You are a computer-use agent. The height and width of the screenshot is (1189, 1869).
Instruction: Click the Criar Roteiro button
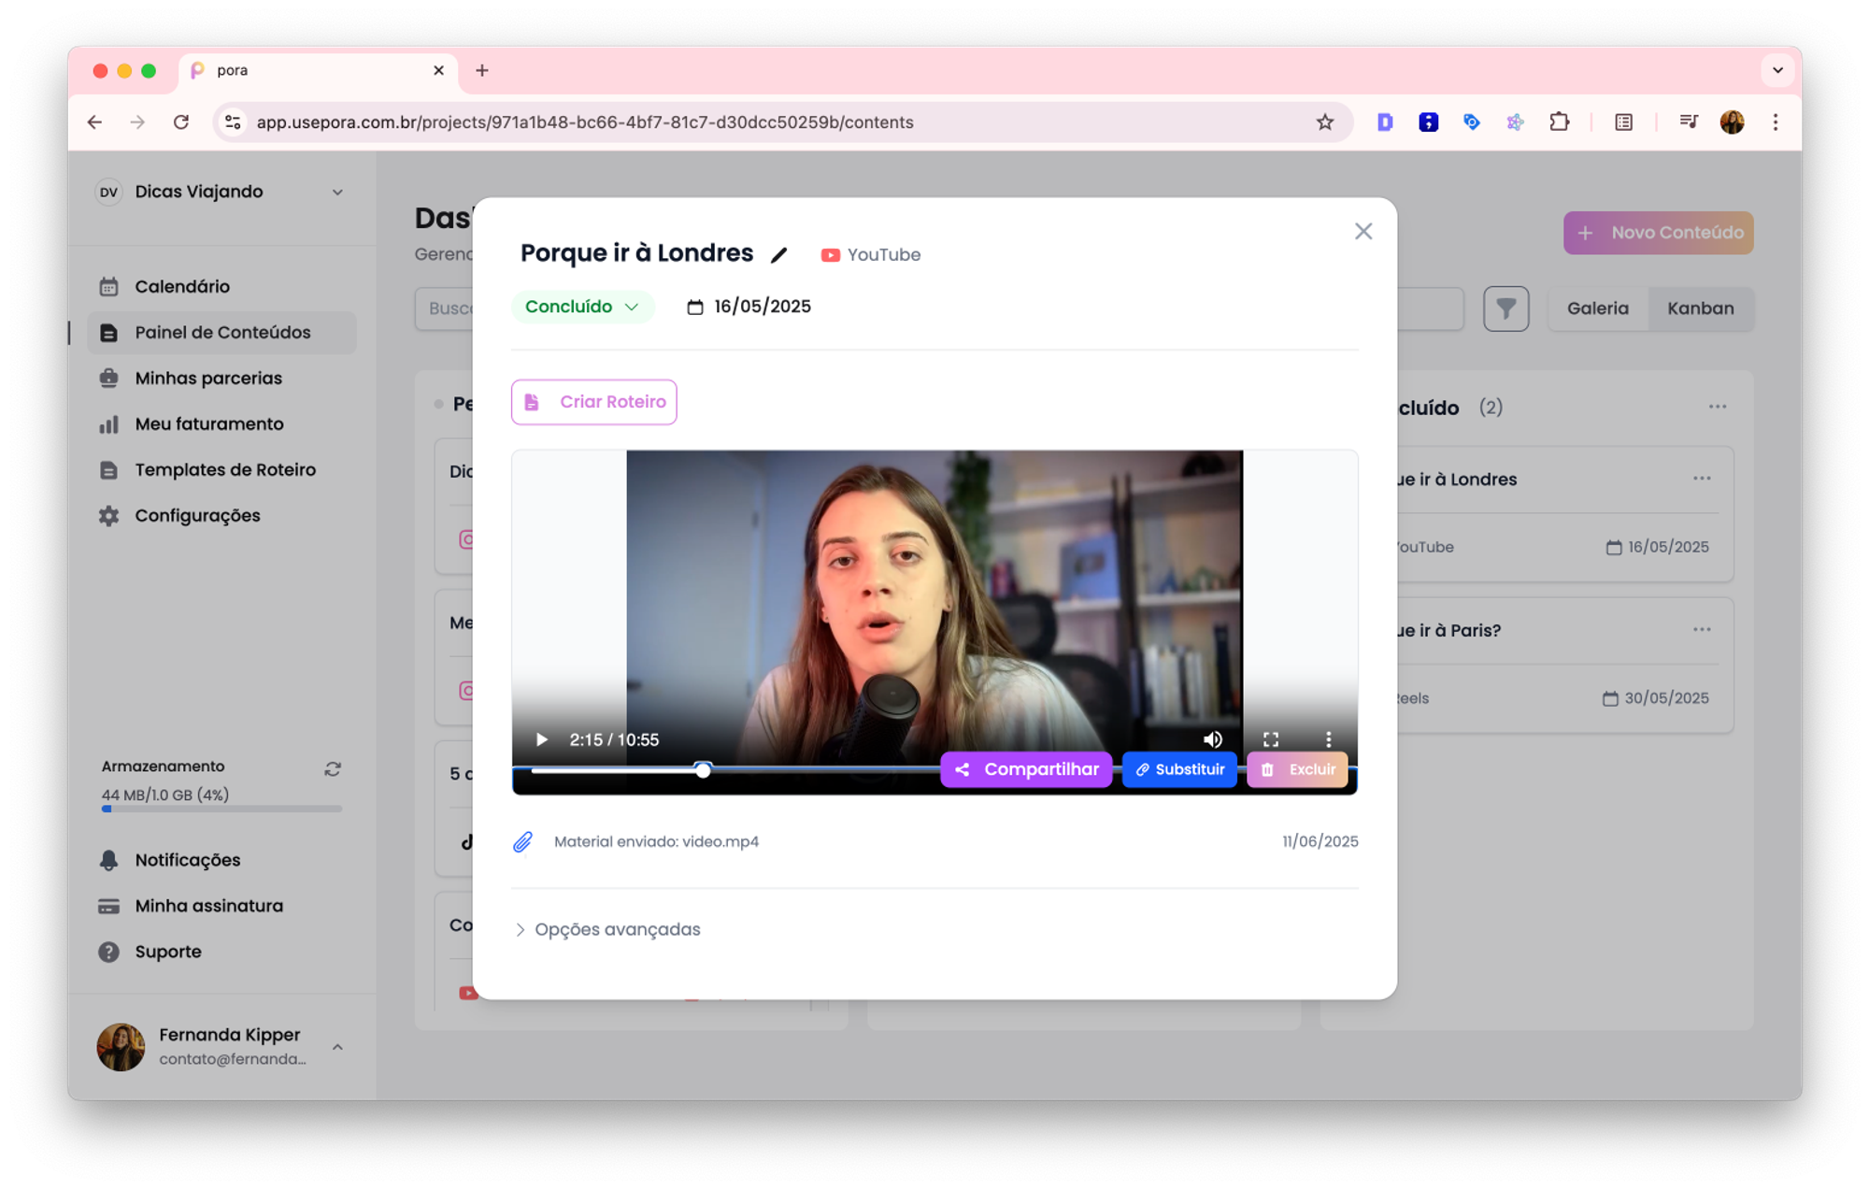(593, 402)
